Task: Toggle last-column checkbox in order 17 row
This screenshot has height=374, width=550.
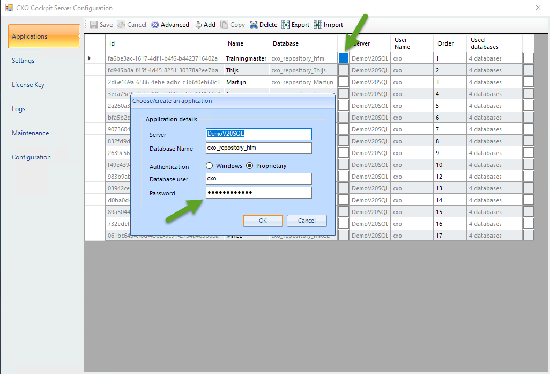Action: (x=528, y=235)
